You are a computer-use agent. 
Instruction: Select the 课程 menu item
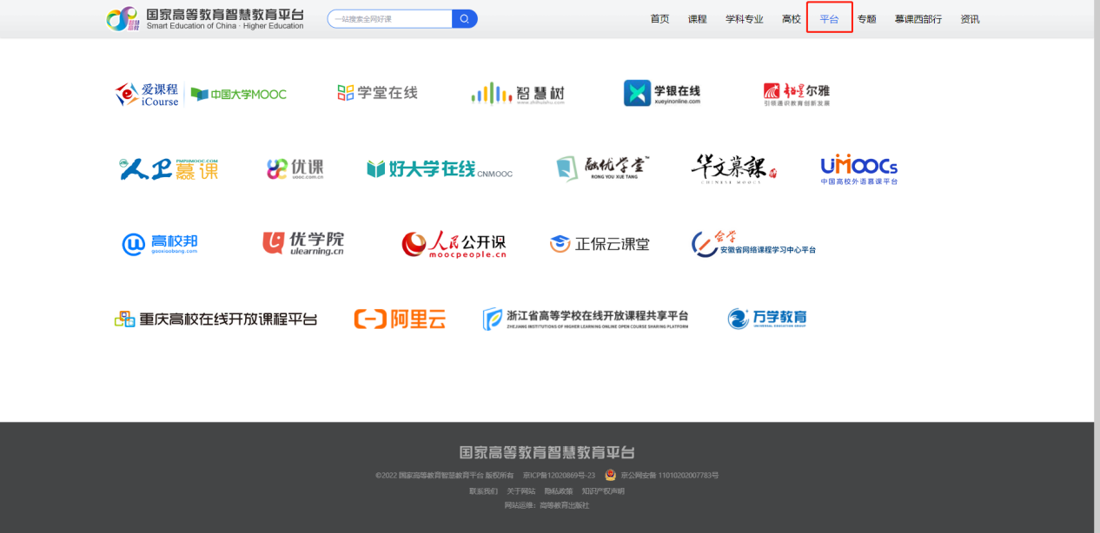pos(697,19)
